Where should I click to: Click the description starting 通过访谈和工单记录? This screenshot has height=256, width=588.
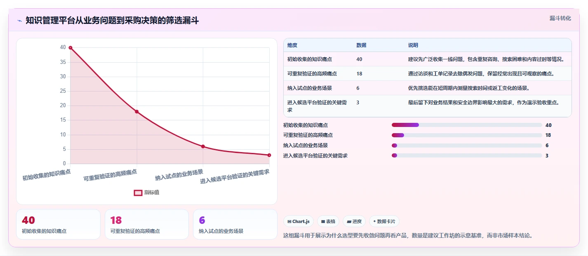pos(481,74)
